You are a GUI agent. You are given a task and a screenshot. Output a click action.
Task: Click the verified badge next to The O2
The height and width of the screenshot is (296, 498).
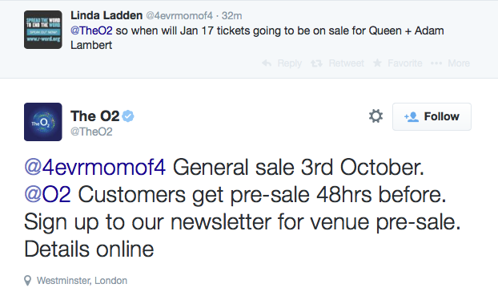click(x=128, y=116)
